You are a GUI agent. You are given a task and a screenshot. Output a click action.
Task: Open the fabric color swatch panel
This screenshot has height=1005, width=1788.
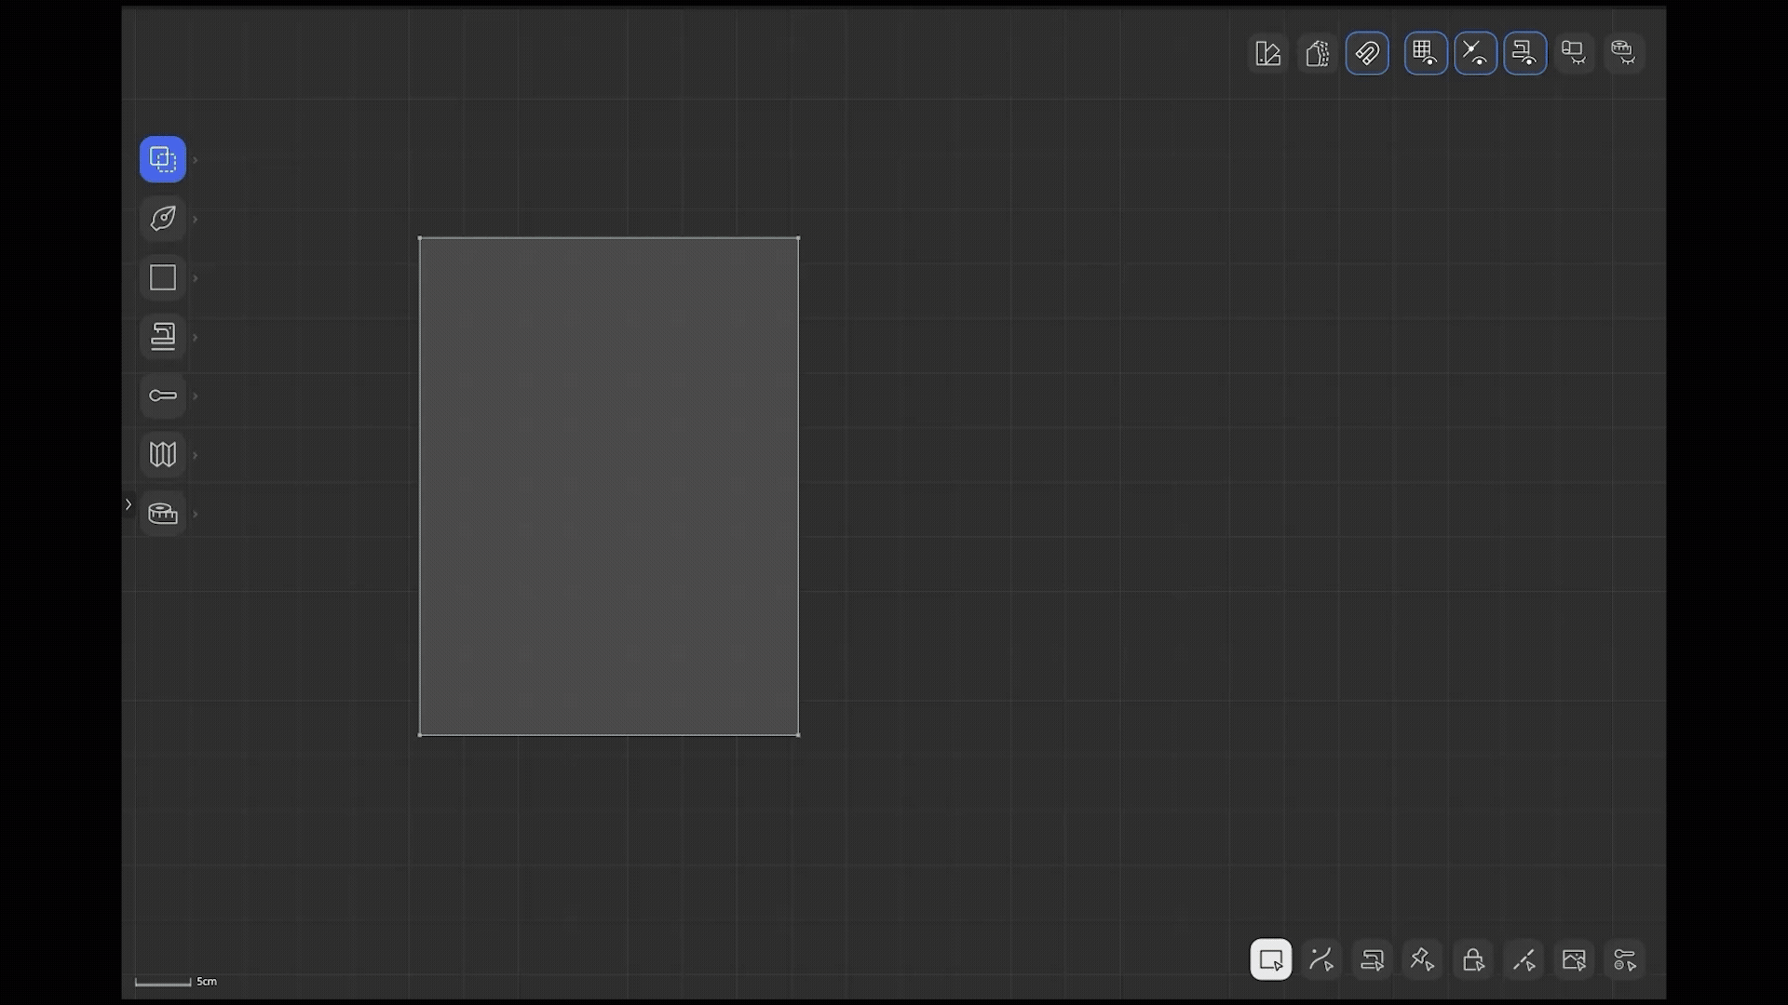pos(1267,53)
